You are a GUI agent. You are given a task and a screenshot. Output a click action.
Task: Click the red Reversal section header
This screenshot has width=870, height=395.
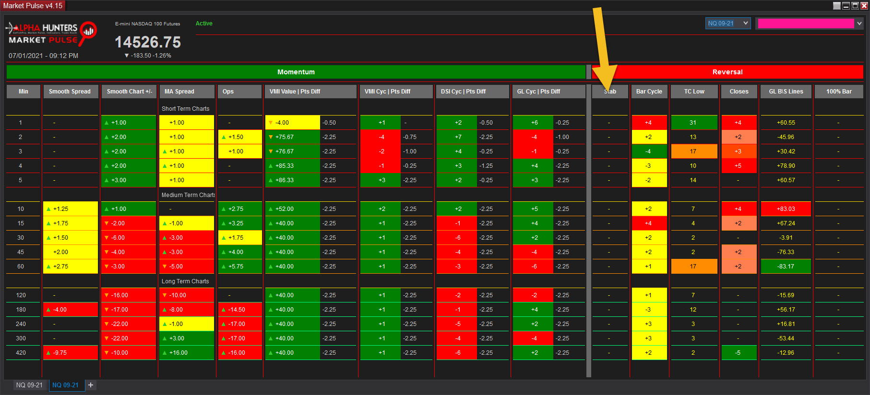727,72
